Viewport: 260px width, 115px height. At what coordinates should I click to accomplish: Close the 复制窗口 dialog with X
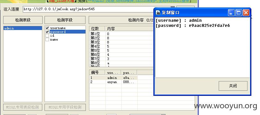pos(246,12)
